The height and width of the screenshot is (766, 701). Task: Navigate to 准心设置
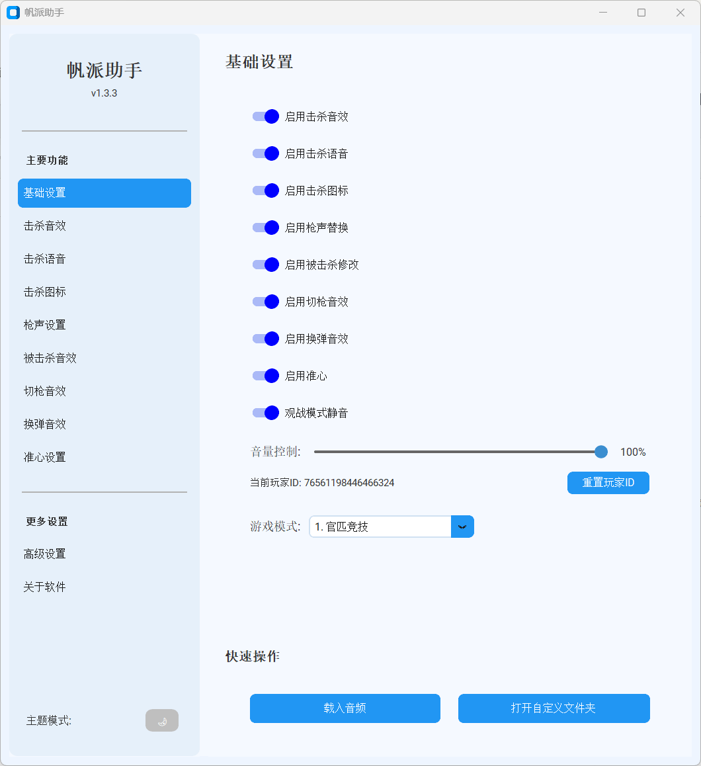tap(44, 457)
